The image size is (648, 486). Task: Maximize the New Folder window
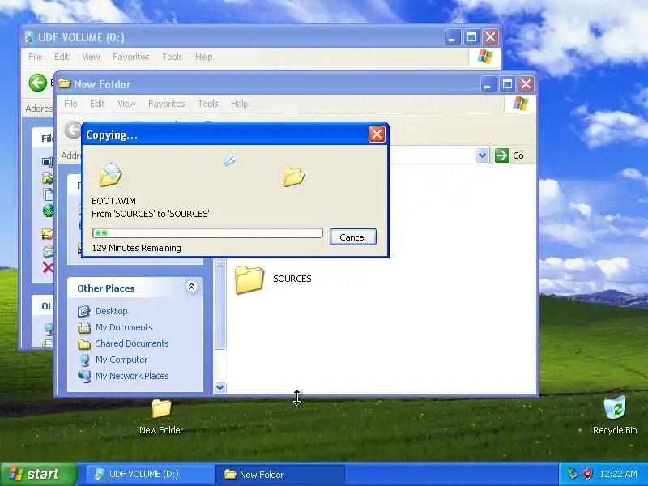507,84
